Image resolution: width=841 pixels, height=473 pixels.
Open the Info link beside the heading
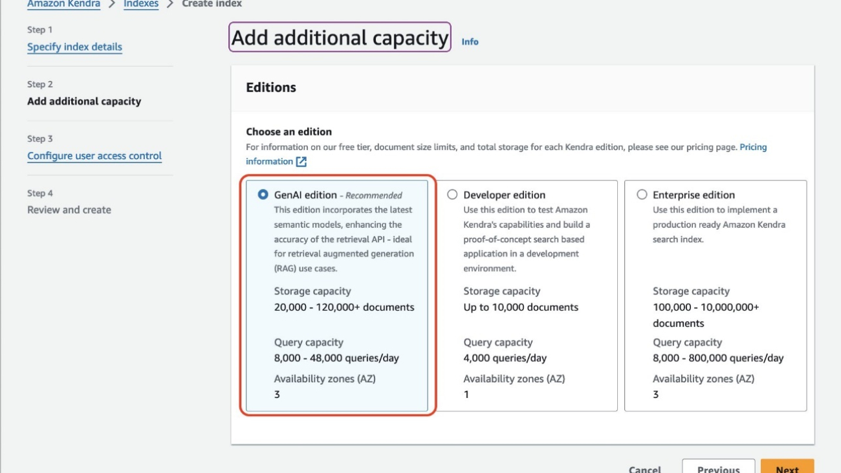click(x=470, y=41)
